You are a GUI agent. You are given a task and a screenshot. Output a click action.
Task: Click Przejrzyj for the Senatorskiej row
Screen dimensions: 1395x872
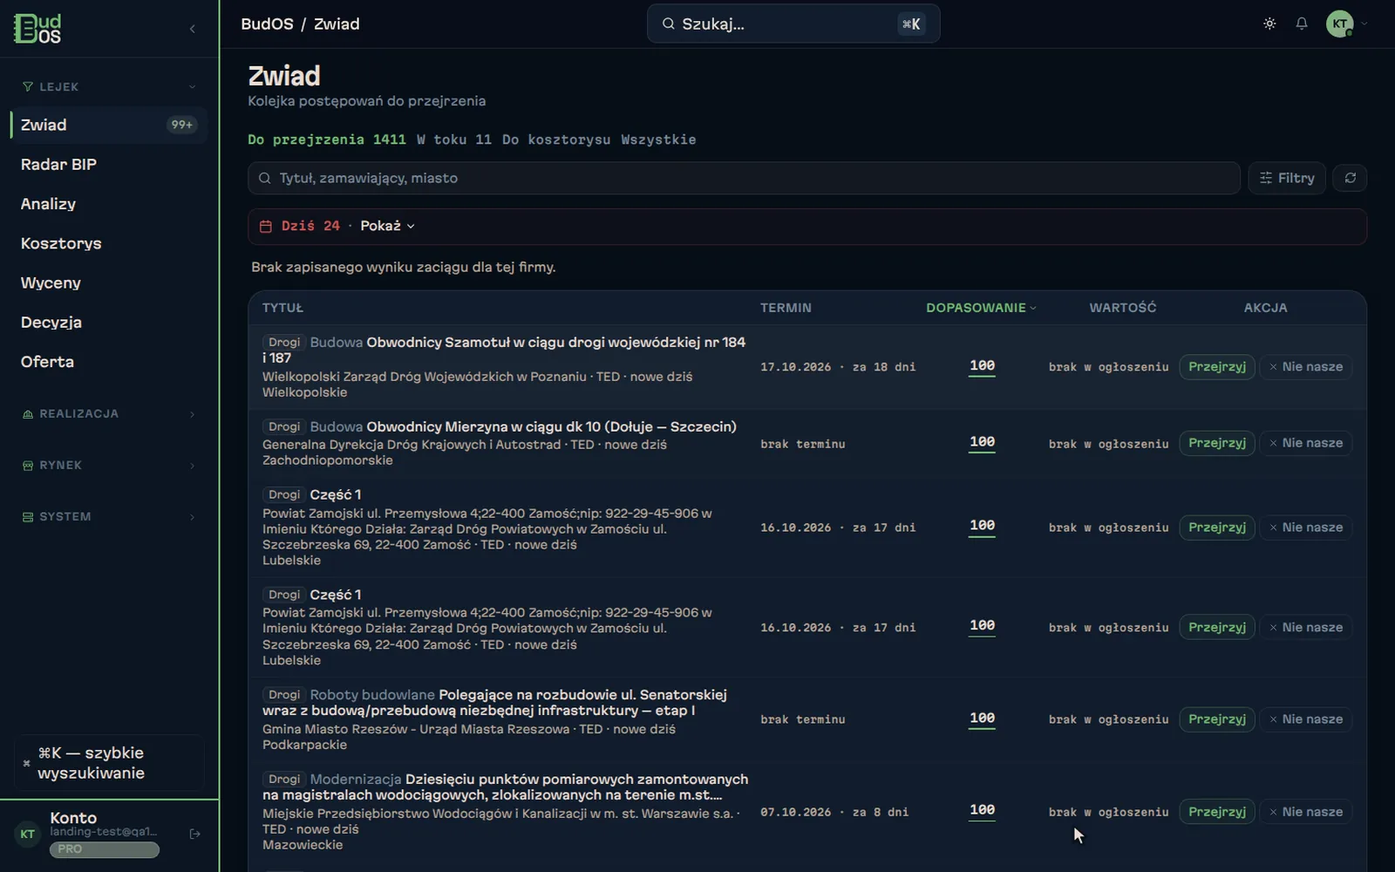pyautogui.click(x=1217, y=719)
